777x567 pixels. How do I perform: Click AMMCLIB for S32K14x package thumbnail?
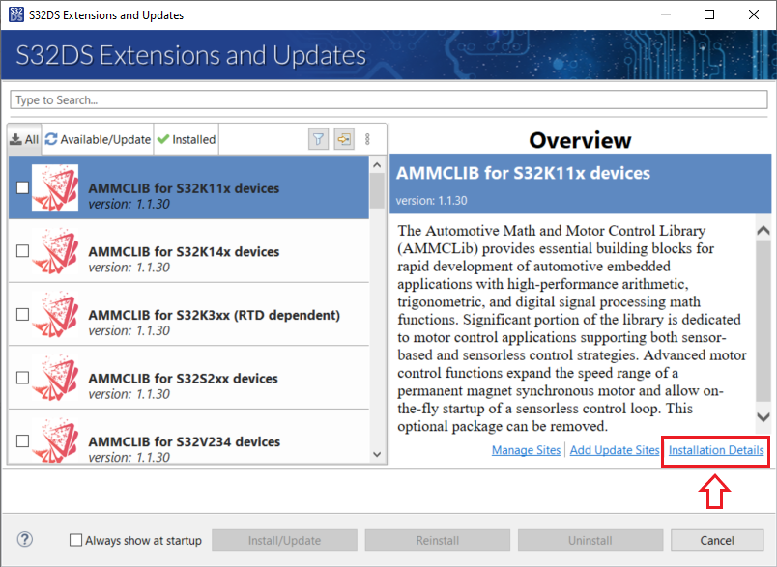(x=55, y=251)
